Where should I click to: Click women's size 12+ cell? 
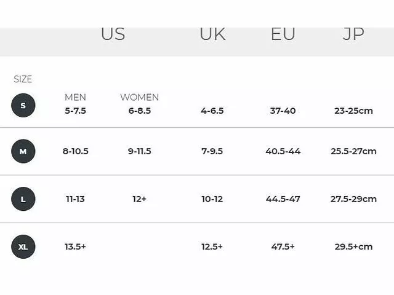click(x=139, y=199)
